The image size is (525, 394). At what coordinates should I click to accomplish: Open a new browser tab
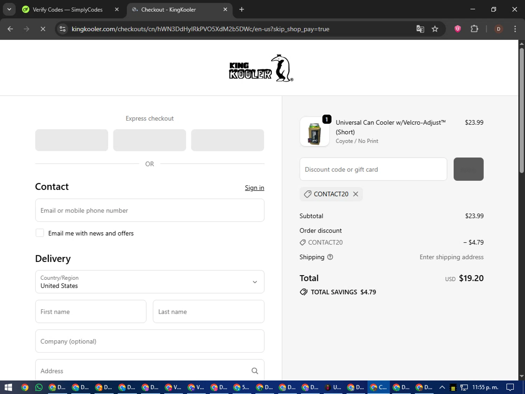pos(241,9)
